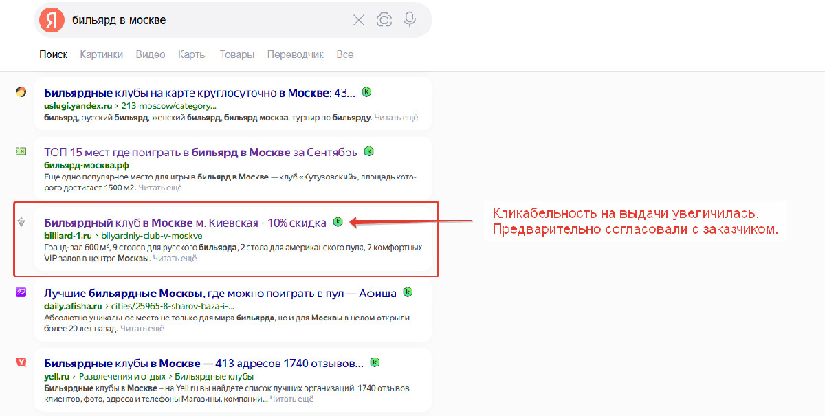Expand 'Читать ещё' in billiard-1.ru snippet
Image resolution: width=825 pixels, height=416 pixels.
pyautogui.click(x=175, y=259)
